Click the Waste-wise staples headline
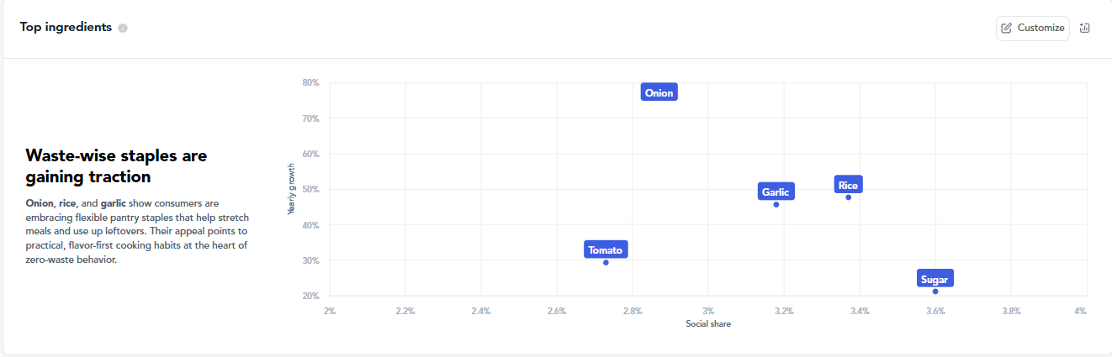 (116, 166)
